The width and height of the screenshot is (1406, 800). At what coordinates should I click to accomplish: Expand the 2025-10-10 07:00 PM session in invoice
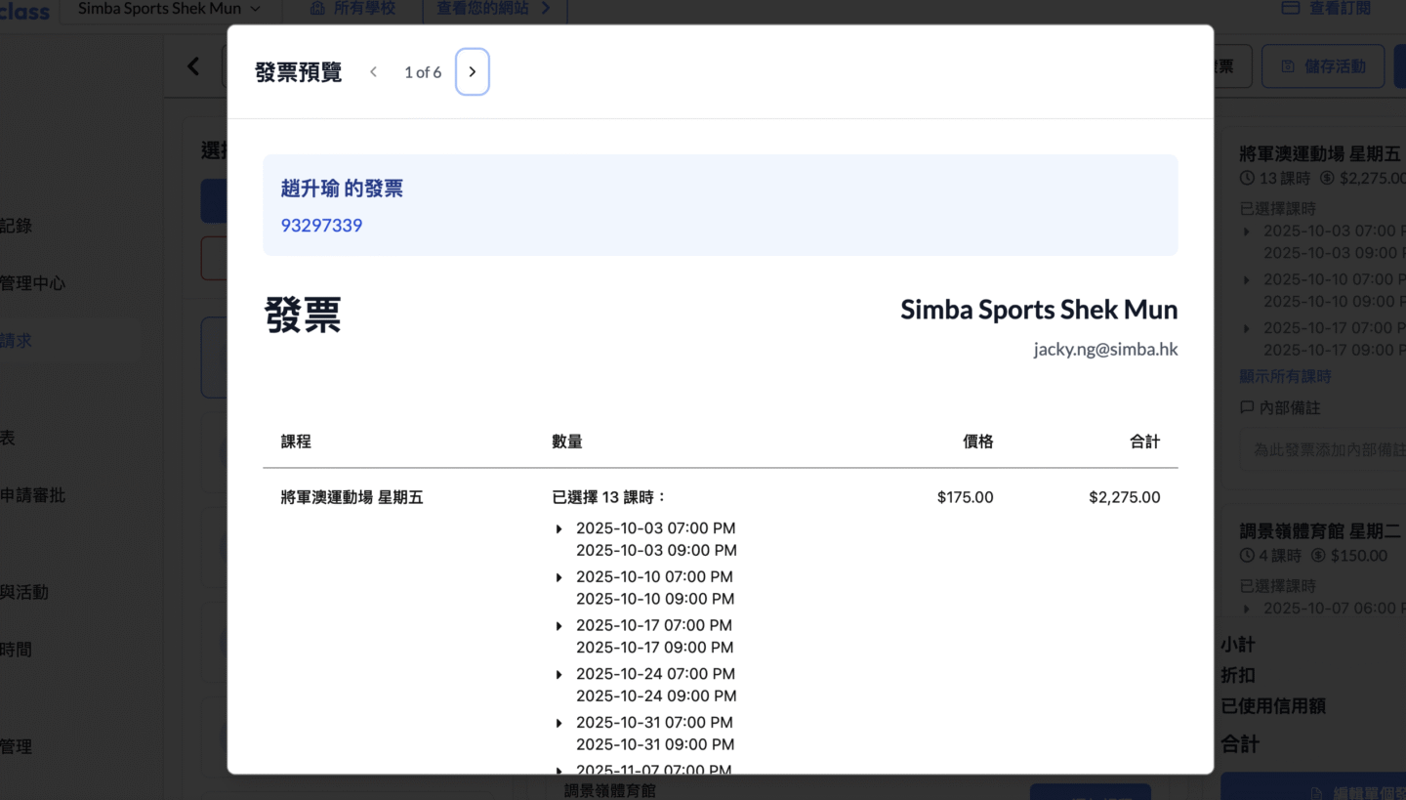[x=559, y=578]
